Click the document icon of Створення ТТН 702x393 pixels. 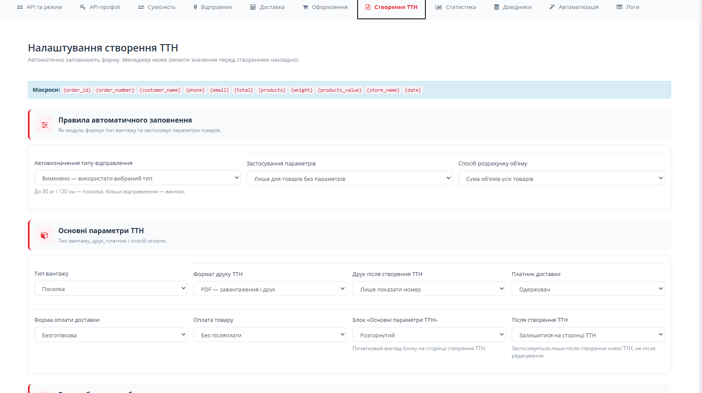pyautogui.click(x=368, y=7)
